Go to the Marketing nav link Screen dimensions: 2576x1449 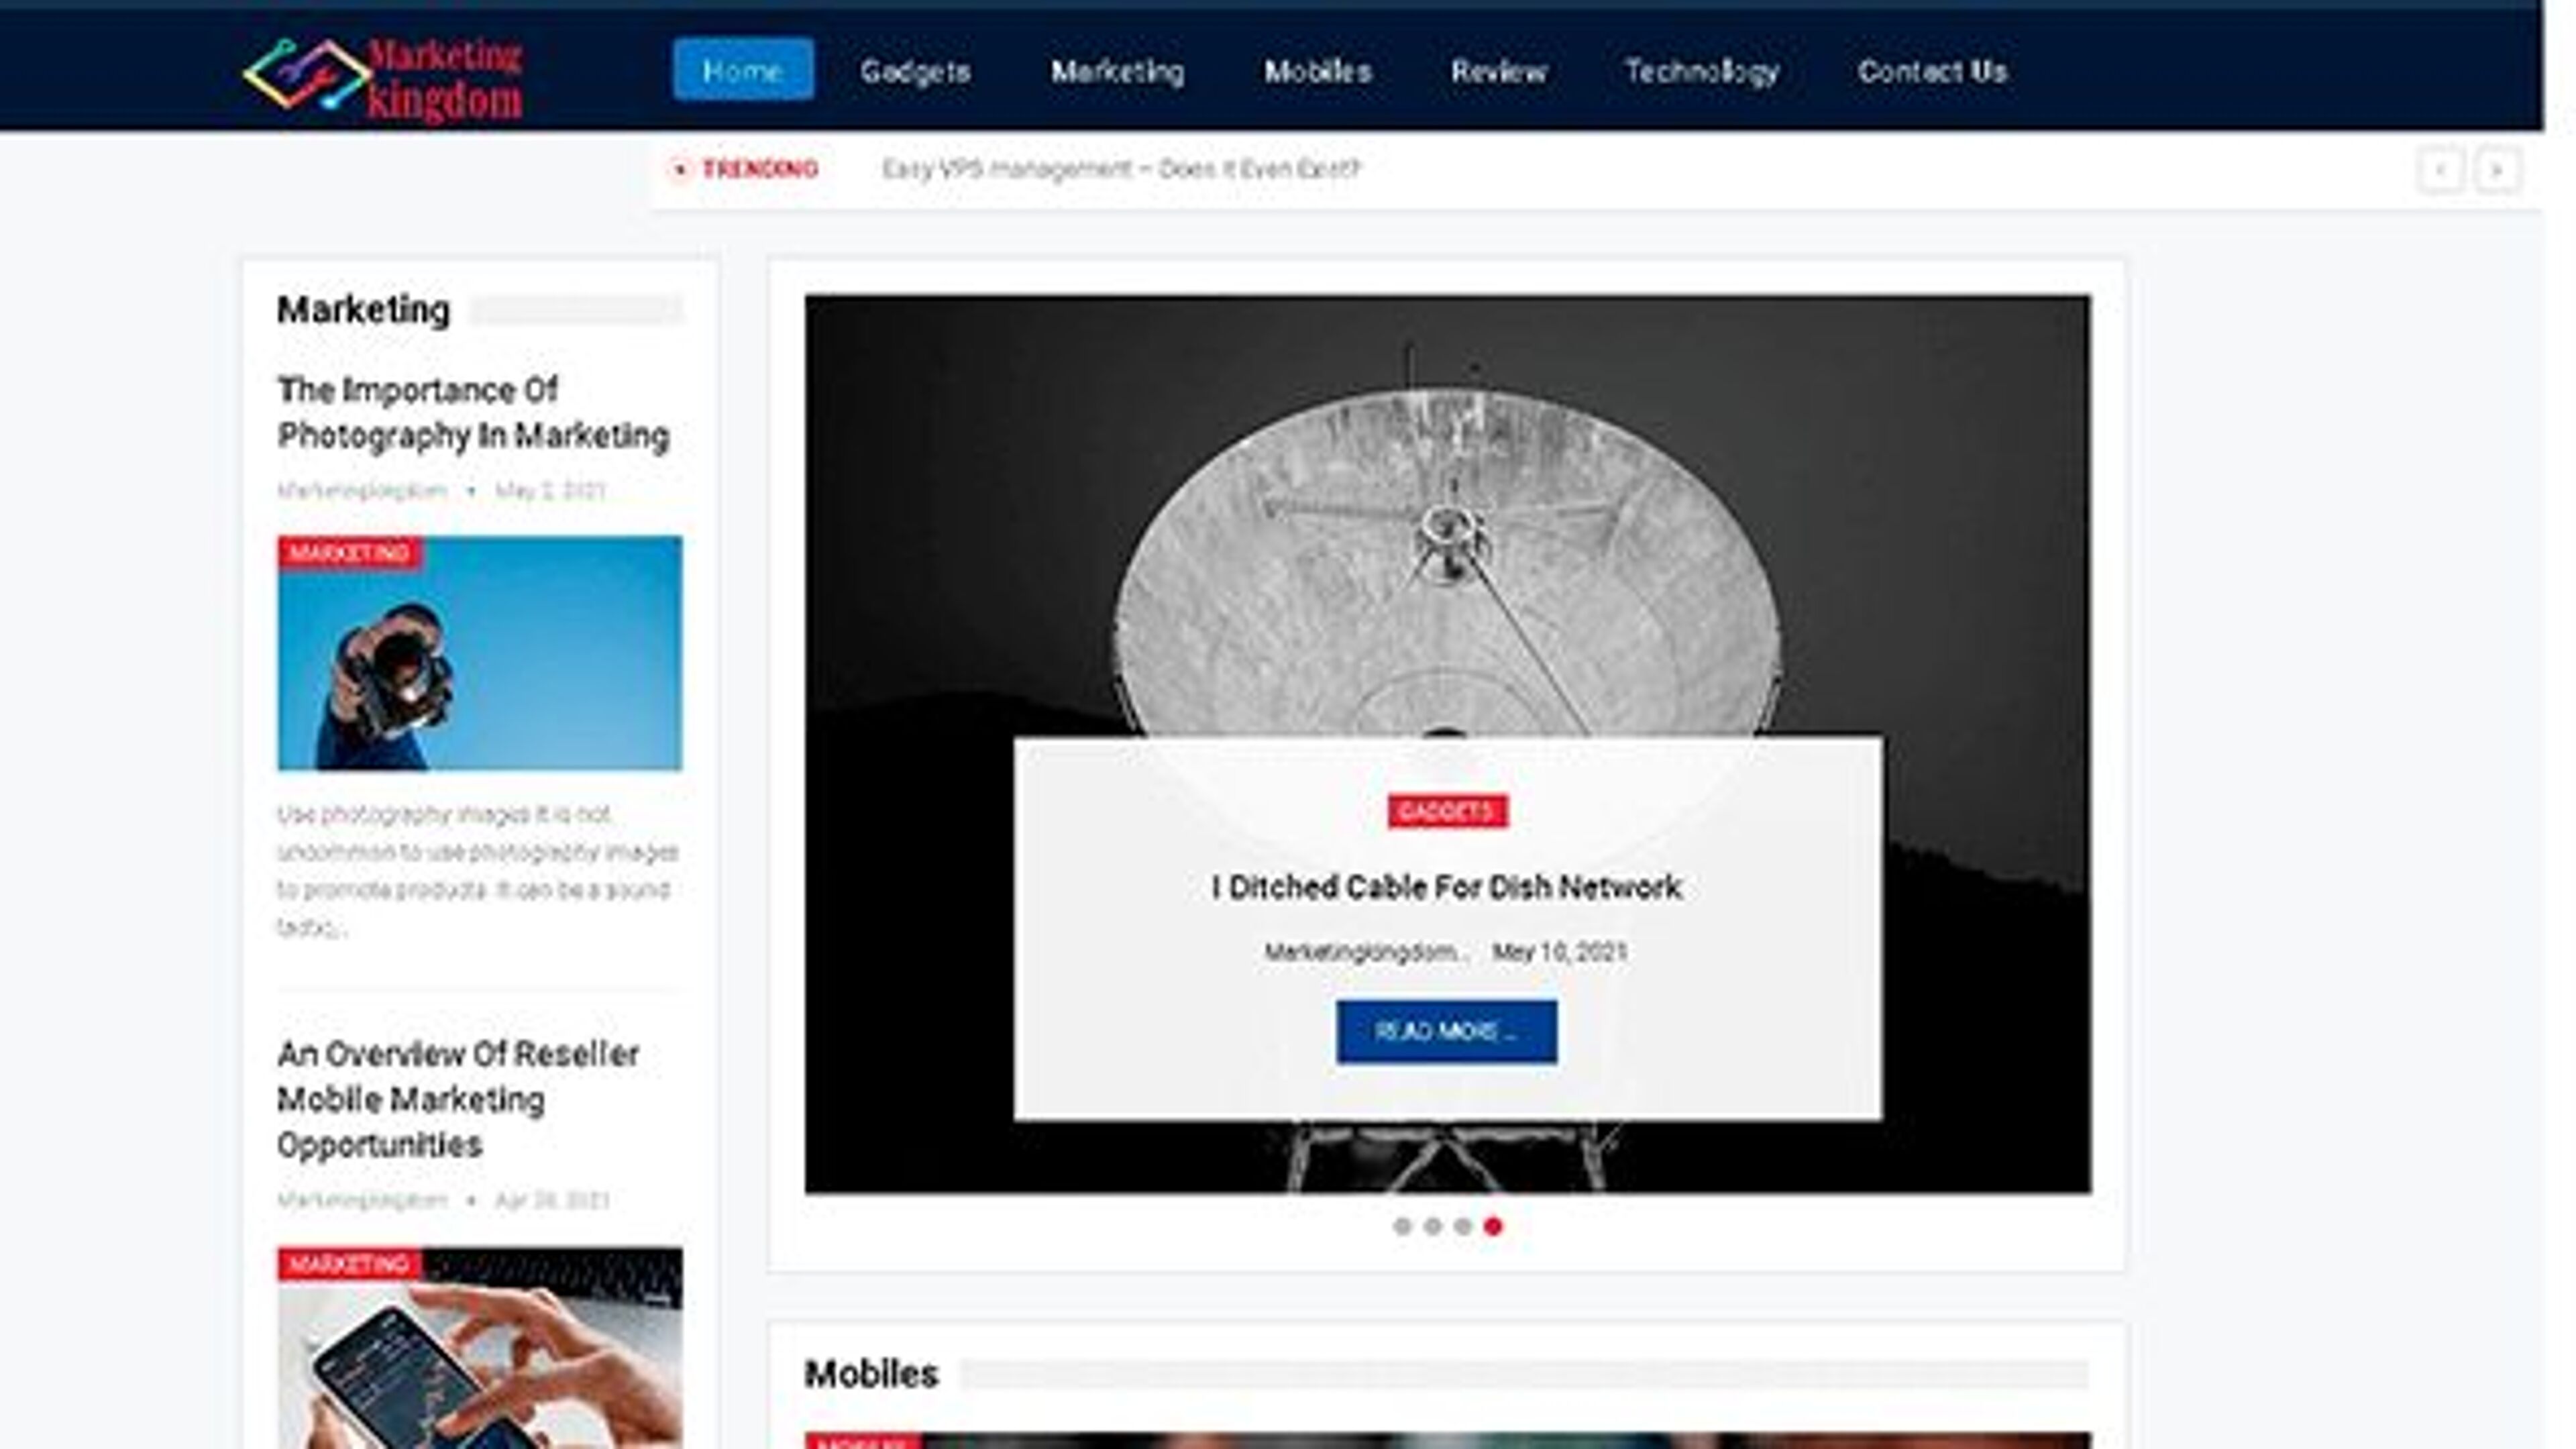click(x=1117, y=71)
